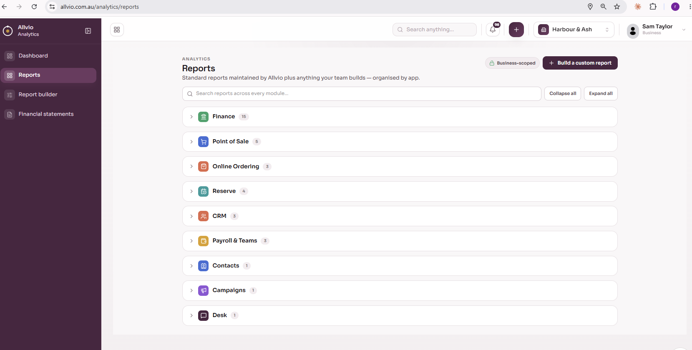Open Financial statements in sidebar
This screenshot has height=350, width=692.
48,114
